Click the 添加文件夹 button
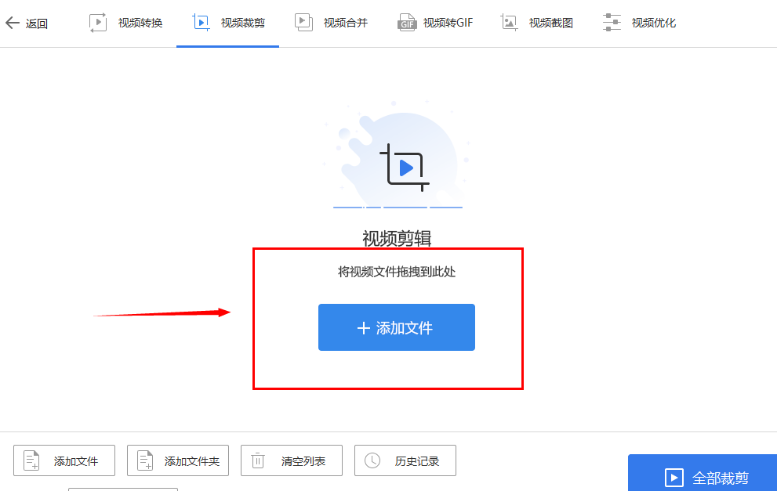Image resolution: width=777 pixels, height=491 pixels. click(x=178, y=460)
